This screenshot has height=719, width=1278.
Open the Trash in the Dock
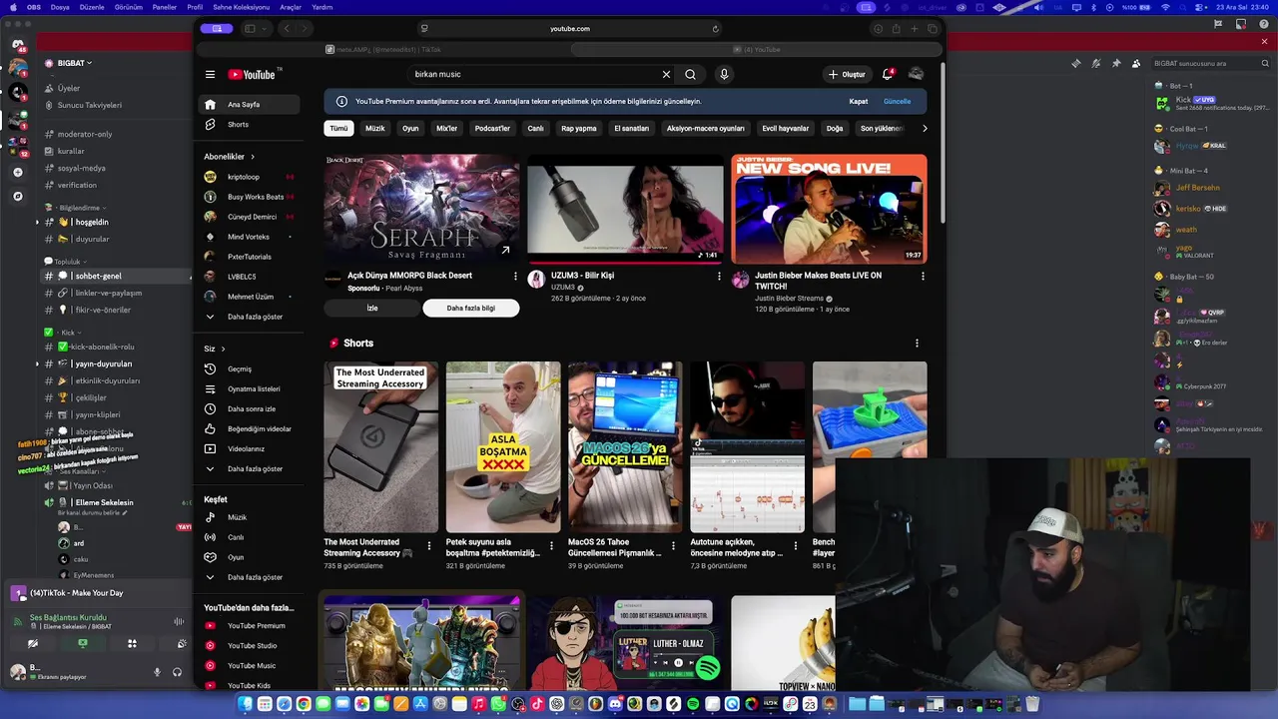(x=1032, y=704)
